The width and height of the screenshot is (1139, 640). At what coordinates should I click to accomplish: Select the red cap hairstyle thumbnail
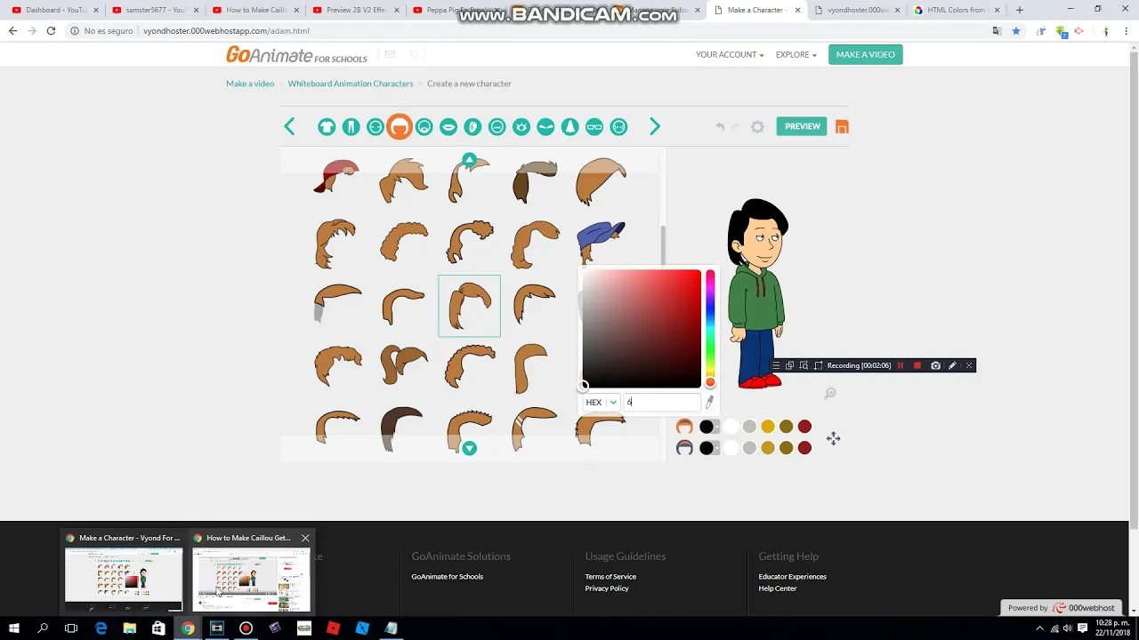coord(336,177)
